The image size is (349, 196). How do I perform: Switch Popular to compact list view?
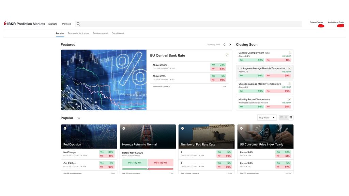click(x=286, y=117)
